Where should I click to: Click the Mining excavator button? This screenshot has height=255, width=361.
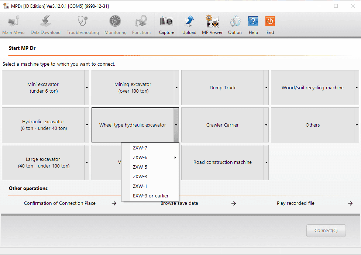(133, 88)
